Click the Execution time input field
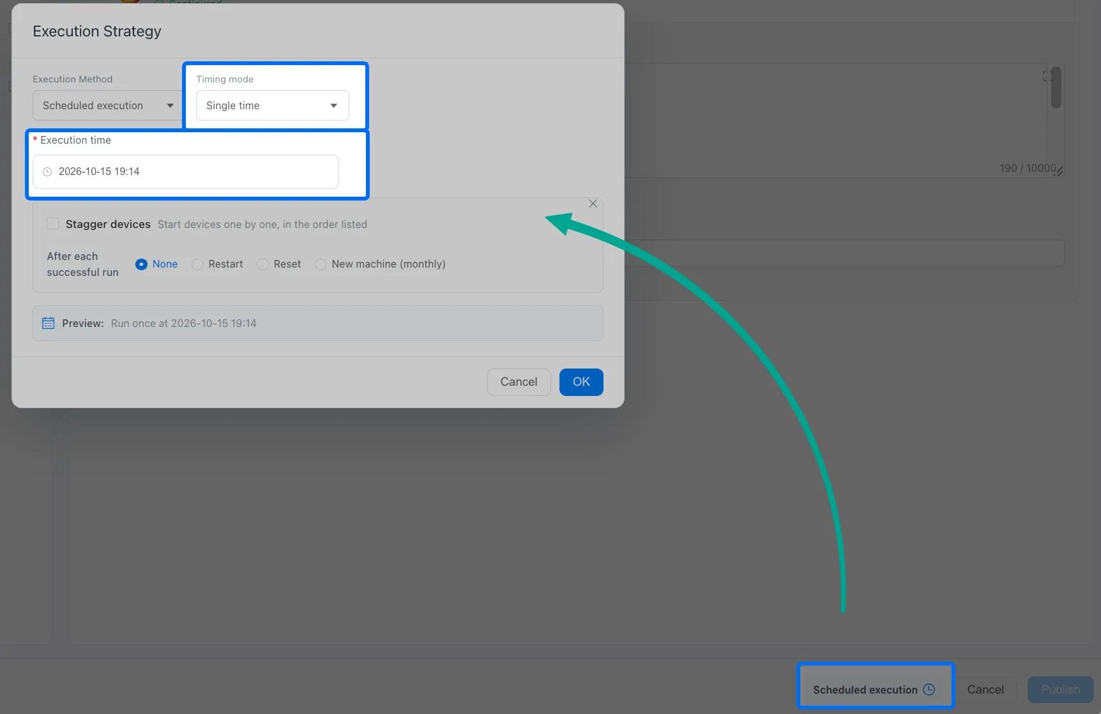This screenshot has height=714, width=1101. [186, 171]
